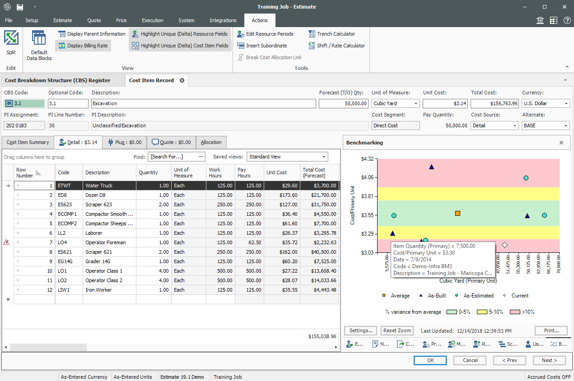Click the pink >10% variance swatch
The image size is (574, 381).
[x=514, y=312]
